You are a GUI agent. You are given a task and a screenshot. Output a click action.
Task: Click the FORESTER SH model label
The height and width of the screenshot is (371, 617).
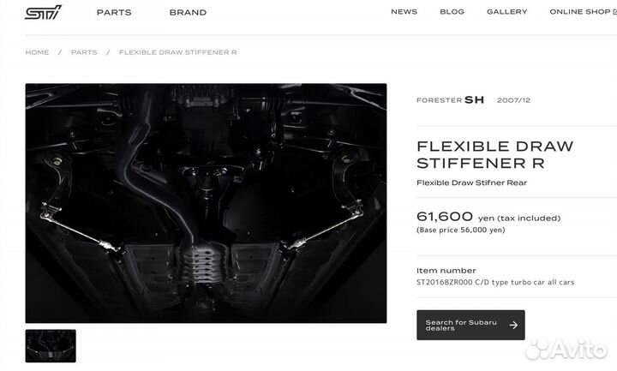[x=450, y=100]
